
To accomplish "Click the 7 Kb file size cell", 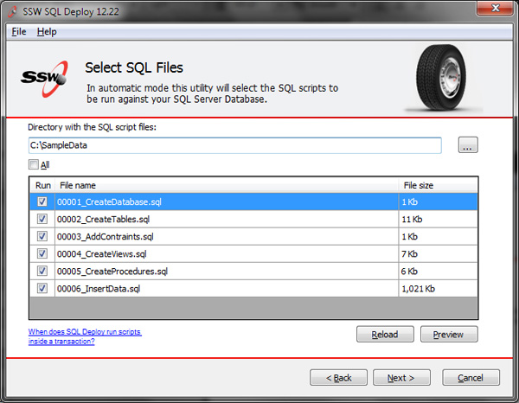I will [x=439, y=253].
